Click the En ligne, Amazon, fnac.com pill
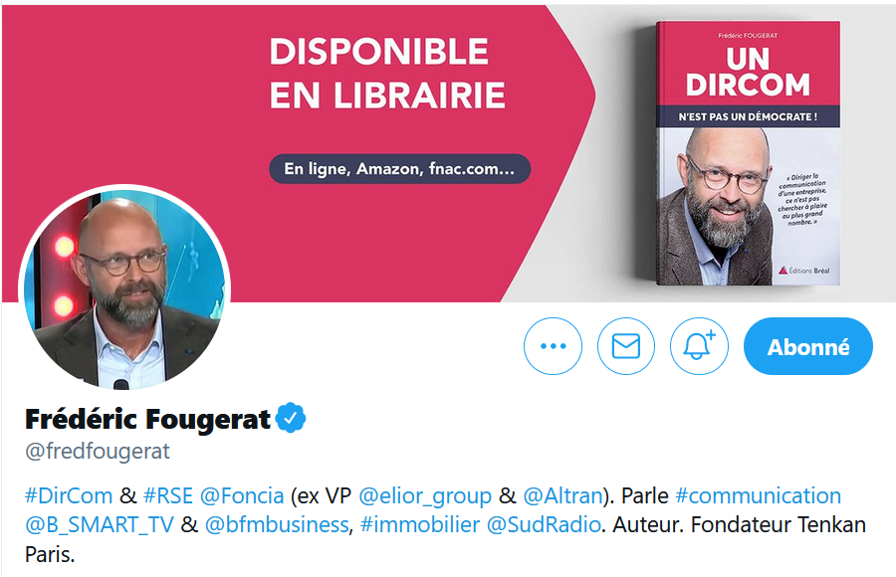The image size is (896, 577). click(x=399, y=168)
